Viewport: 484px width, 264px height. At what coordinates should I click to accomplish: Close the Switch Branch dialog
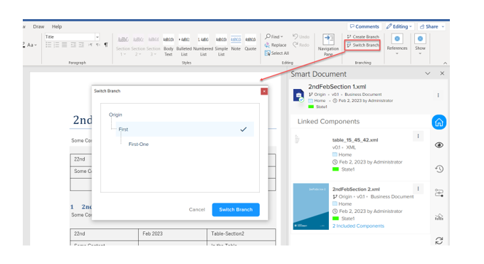[x=264, y=91]
